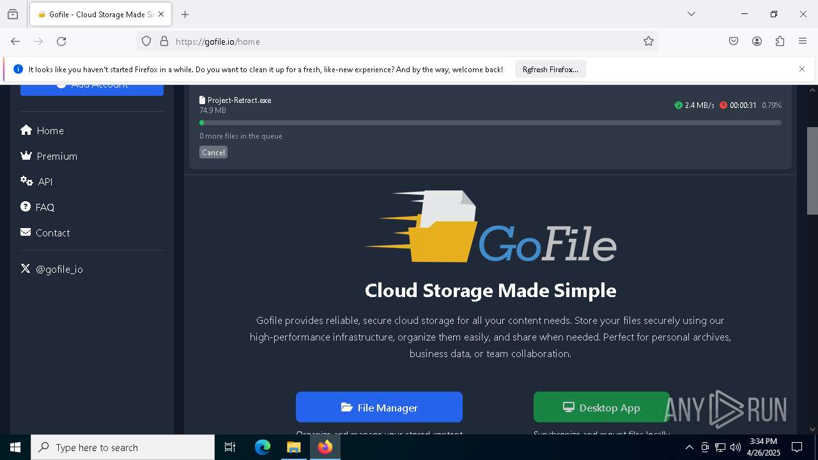Click the X logo icon
This screenshot has height=460, width=818.
[x=26, y=268]
